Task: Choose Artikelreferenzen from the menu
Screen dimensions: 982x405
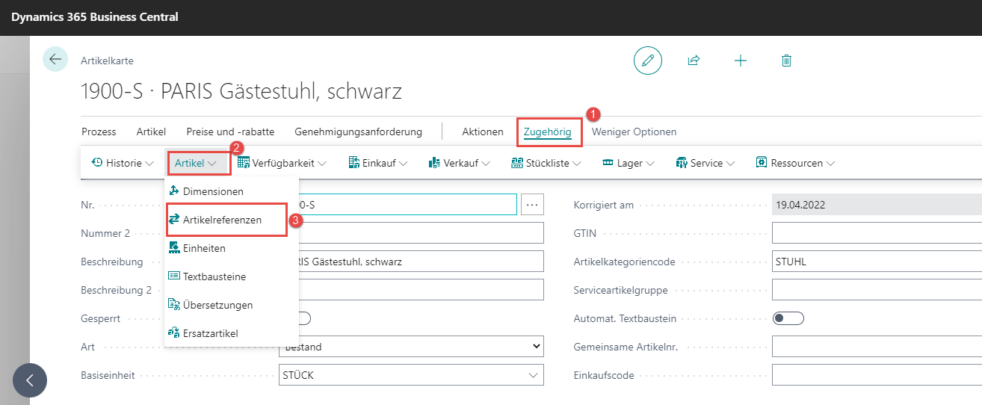Action: [x=232, y=220]
